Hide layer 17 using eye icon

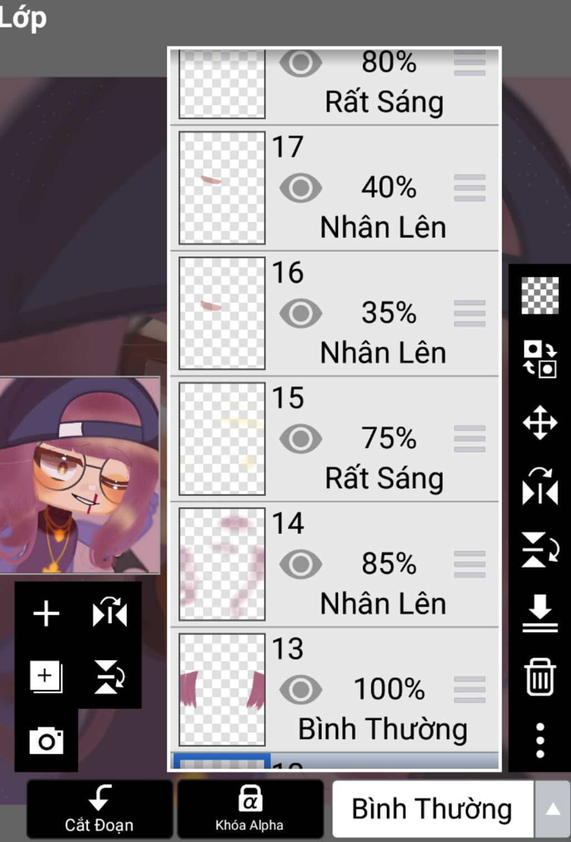(x=301, y=187)
